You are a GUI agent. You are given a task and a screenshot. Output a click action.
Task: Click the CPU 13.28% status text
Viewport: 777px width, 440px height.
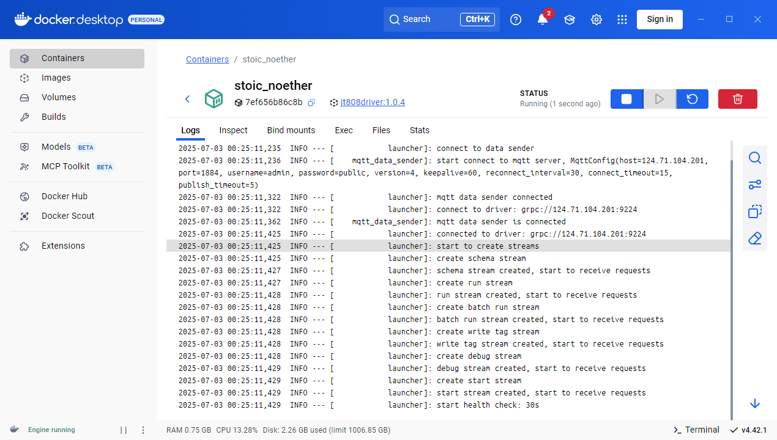coord(237,430)
